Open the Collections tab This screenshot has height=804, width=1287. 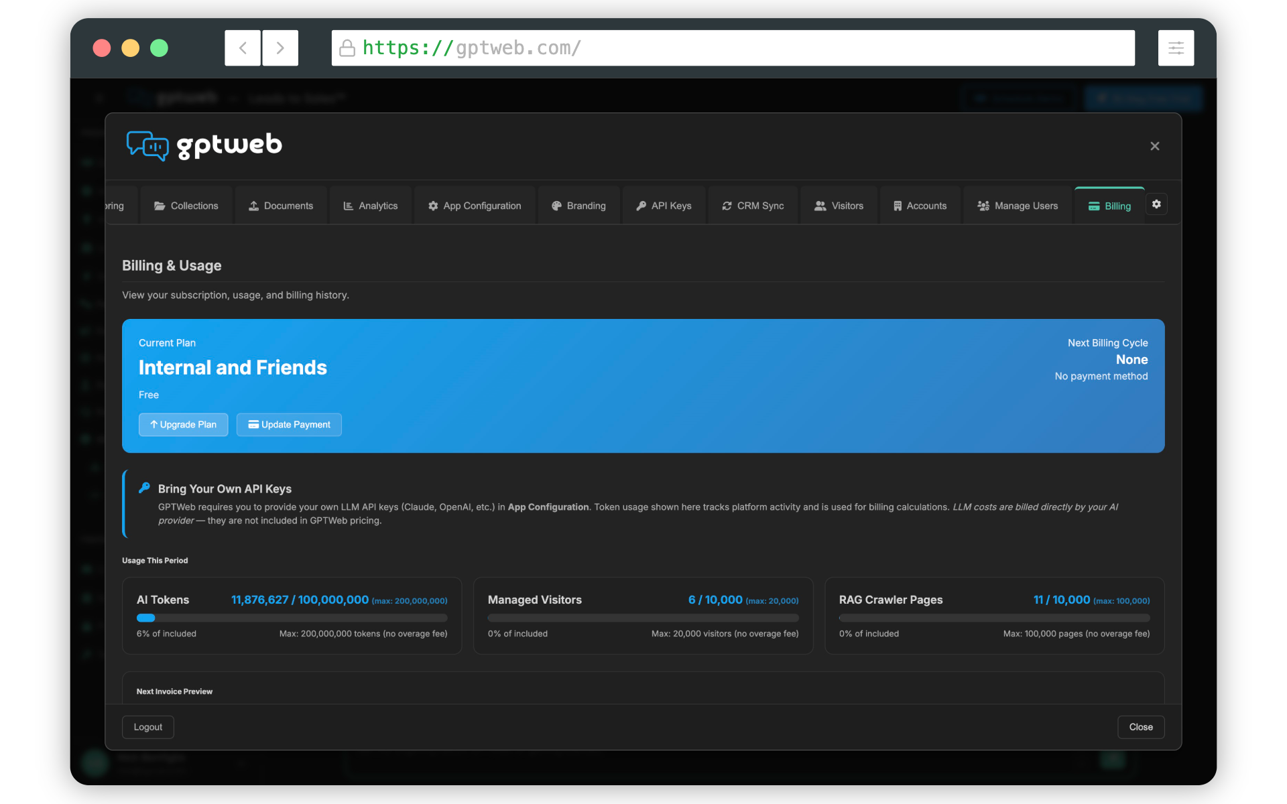(186, 206)
